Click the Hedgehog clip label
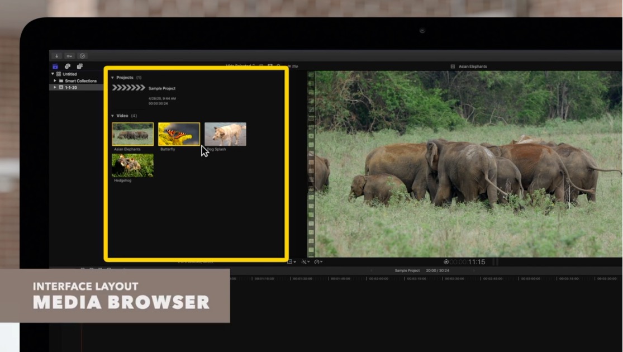 (122, 180)
